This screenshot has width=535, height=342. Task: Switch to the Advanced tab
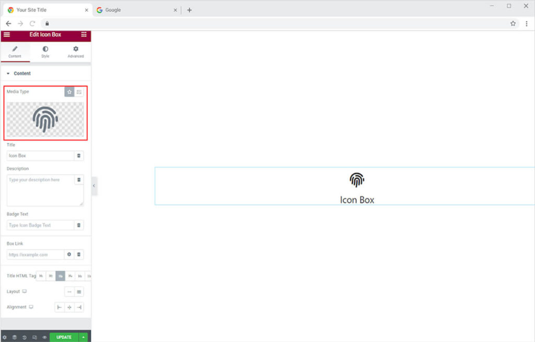click(x=76, y=52)
